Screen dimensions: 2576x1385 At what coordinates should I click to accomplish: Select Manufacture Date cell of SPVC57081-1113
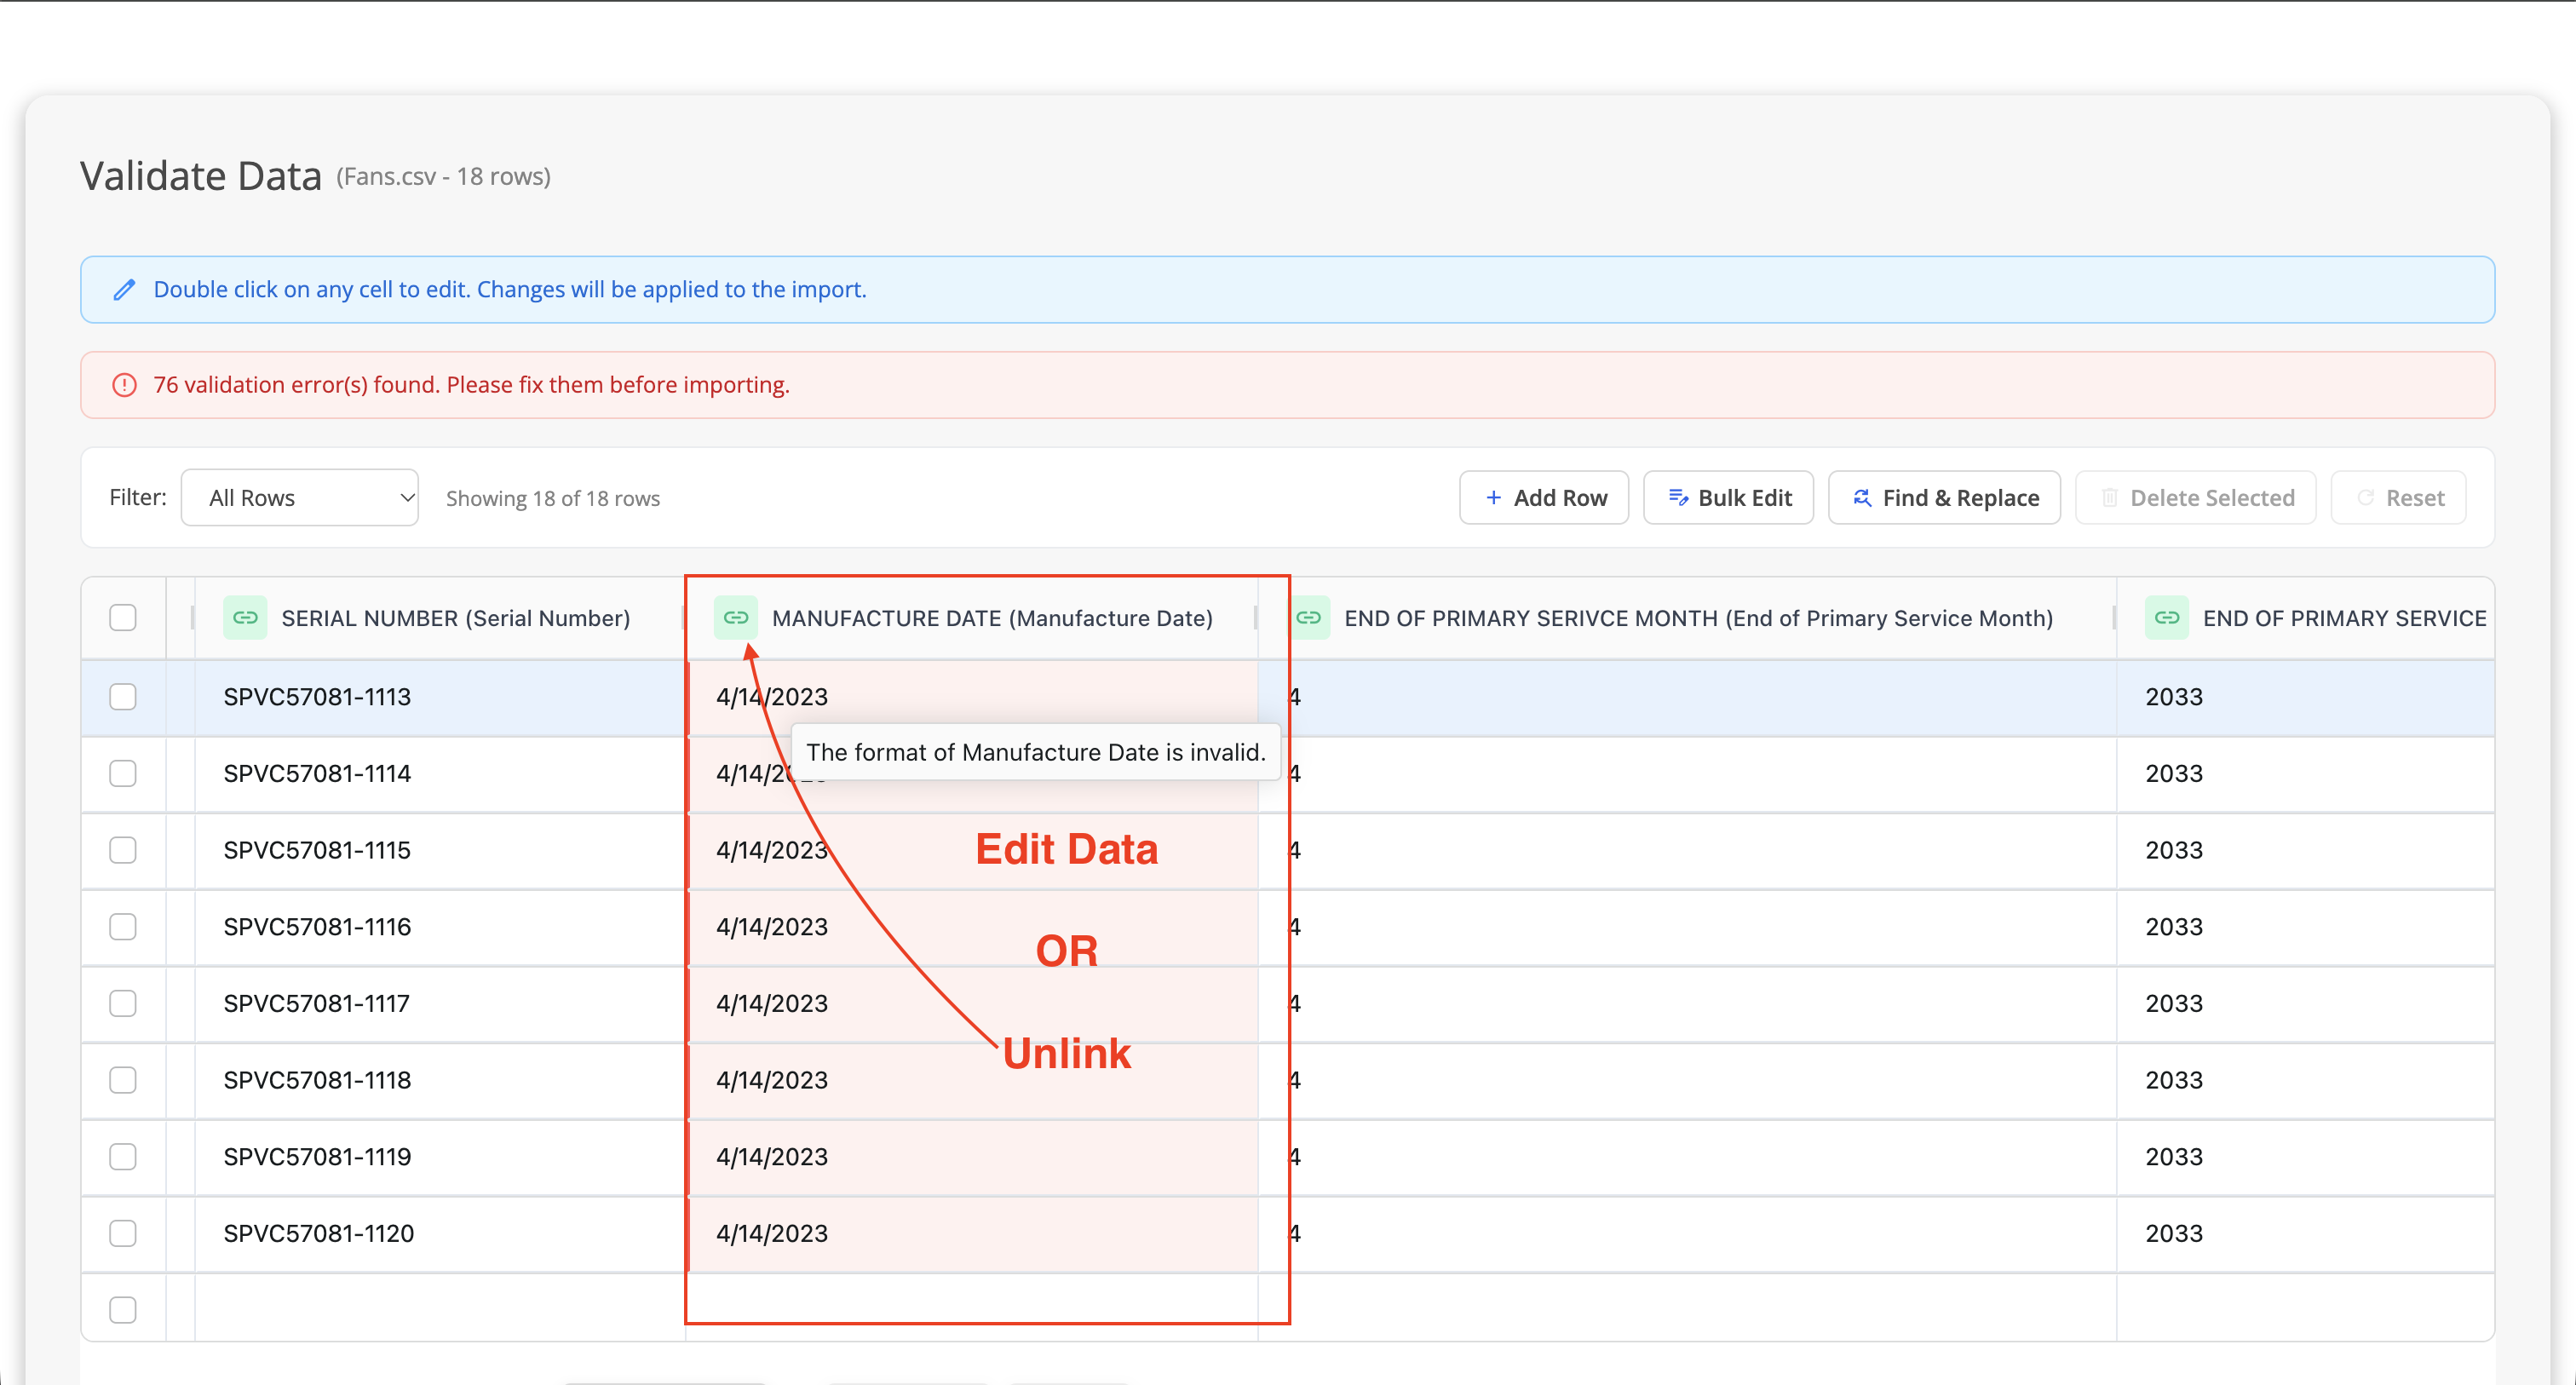(x=972, y=697)
